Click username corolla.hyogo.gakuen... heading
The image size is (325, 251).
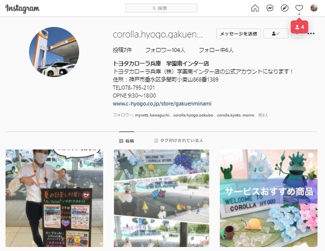click(x=158, y=34)
